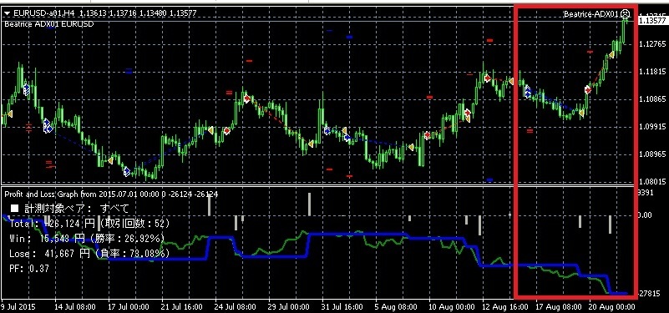Click the current price label 1.13577
This screenshot has height=313, width=669.
651,20
